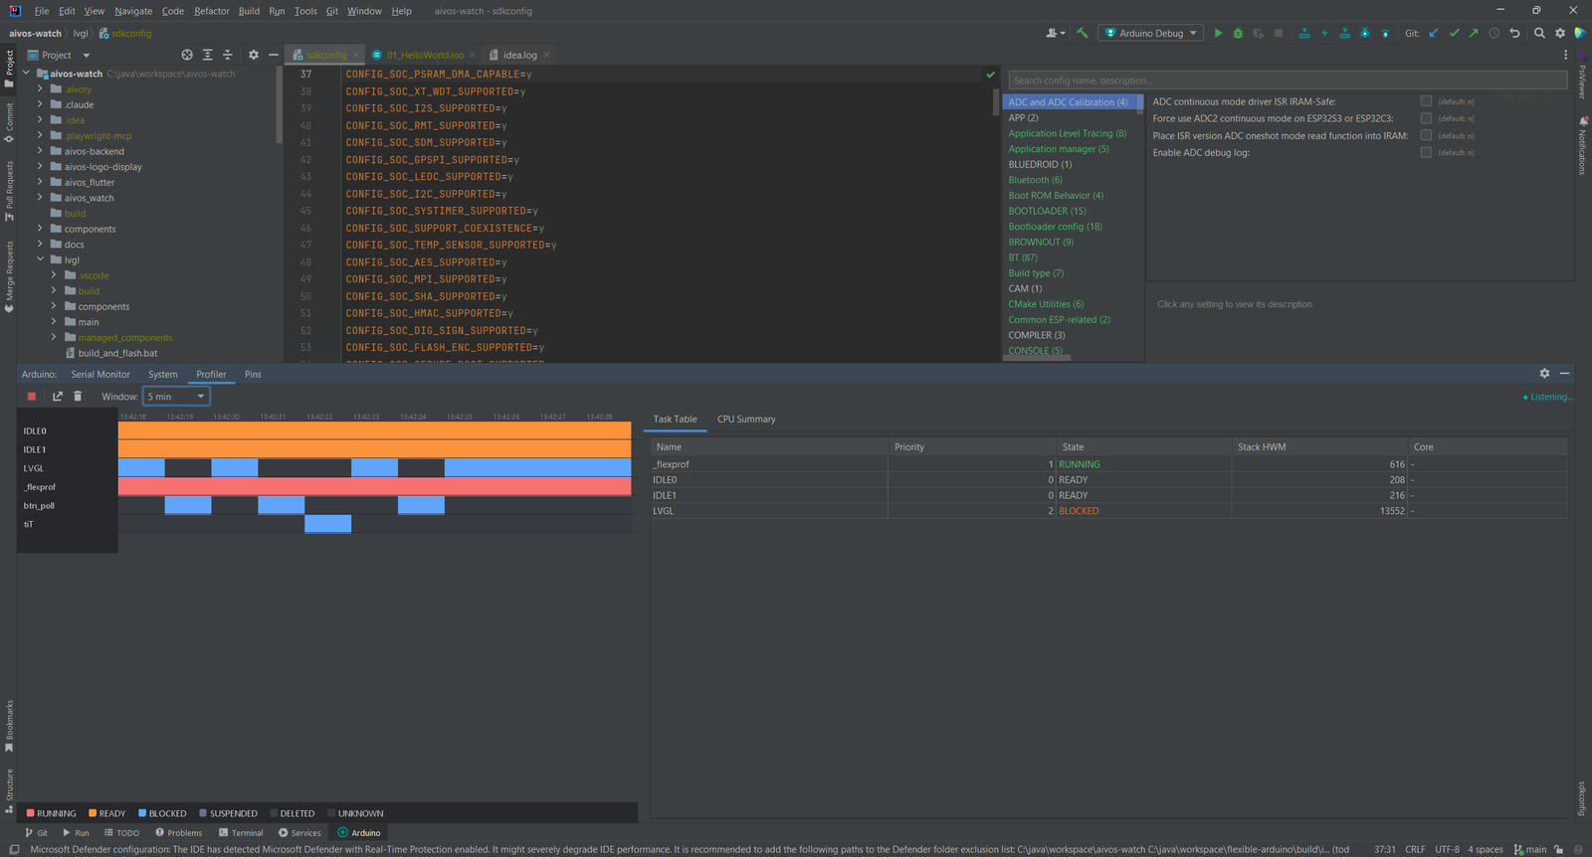Clear profiler data with trash icon
Viewport: 1592px width, 857px height.
(78, 396)
